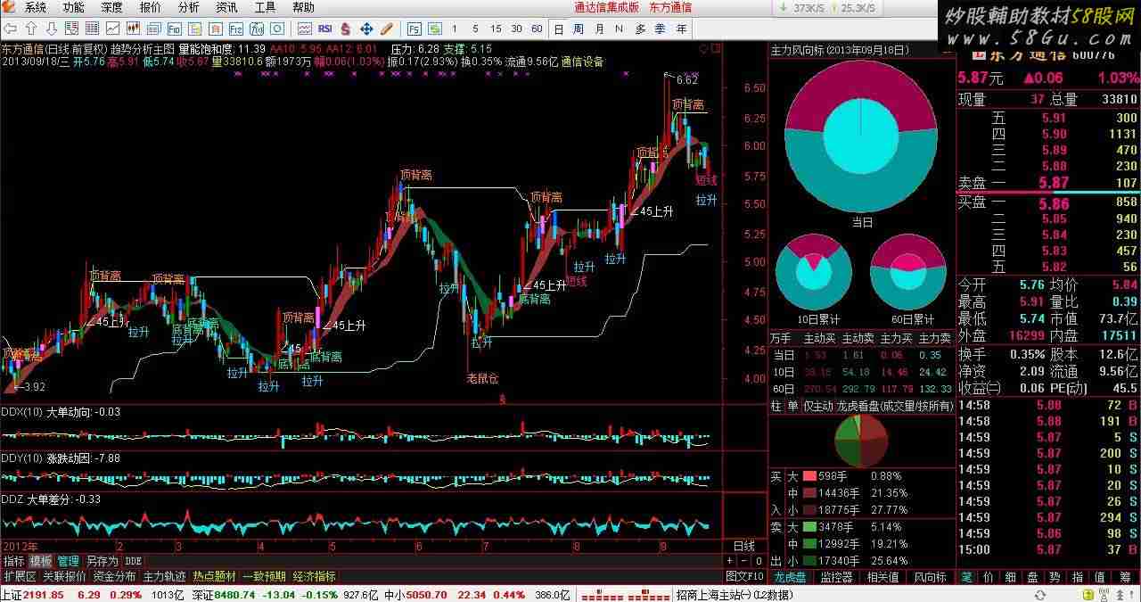The width and height of the screenshot is (1141, 602).
Task: Open the 模板 template tab
Action: 41,561
